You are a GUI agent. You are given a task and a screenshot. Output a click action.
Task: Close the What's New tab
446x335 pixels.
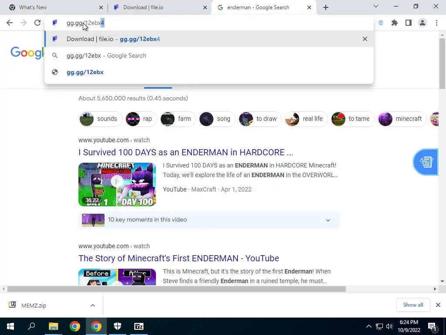pos(101,7)
